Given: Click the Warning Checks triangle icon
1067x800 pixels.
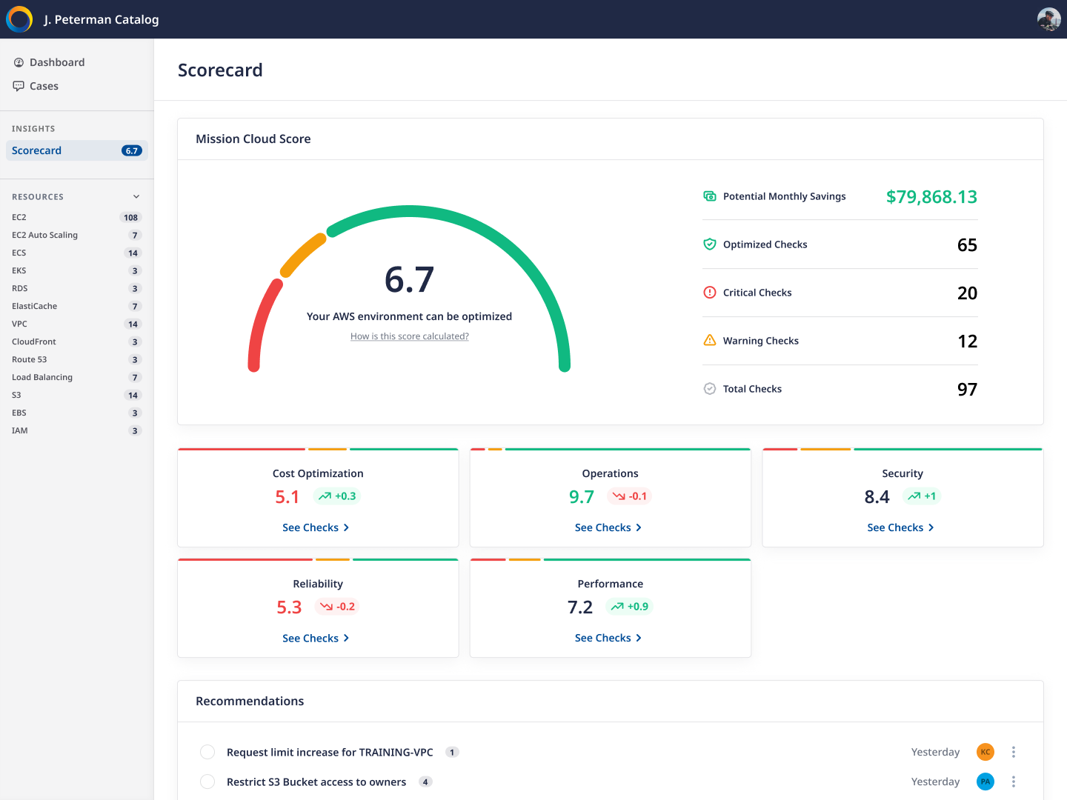Looking at the screenshot, I should click(709, 341).
